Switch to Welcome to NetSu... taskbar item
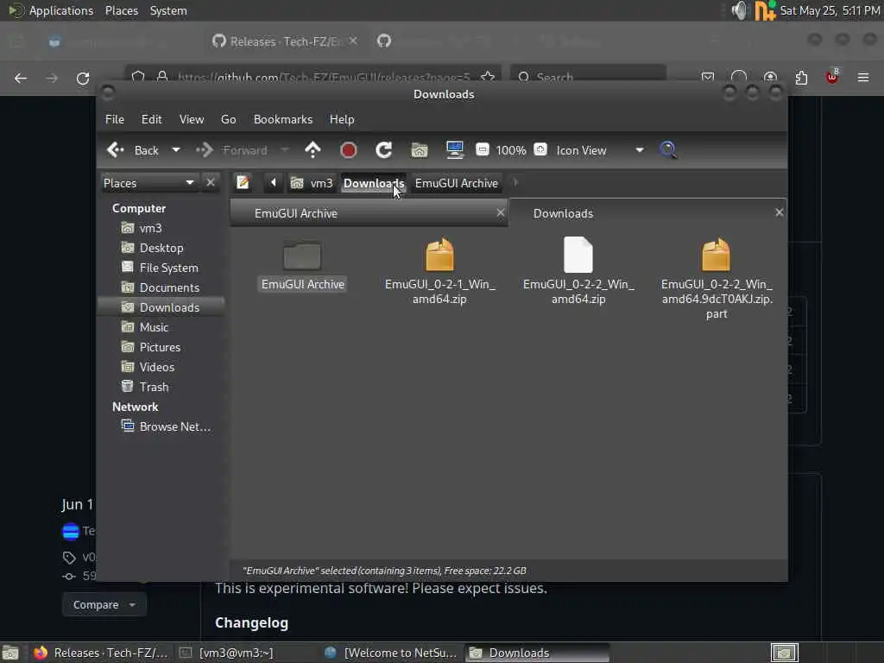 (x=391, y=653)
